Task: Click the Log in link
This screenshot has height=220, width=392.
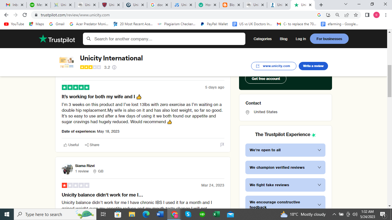Action: [x=301, y=39]
